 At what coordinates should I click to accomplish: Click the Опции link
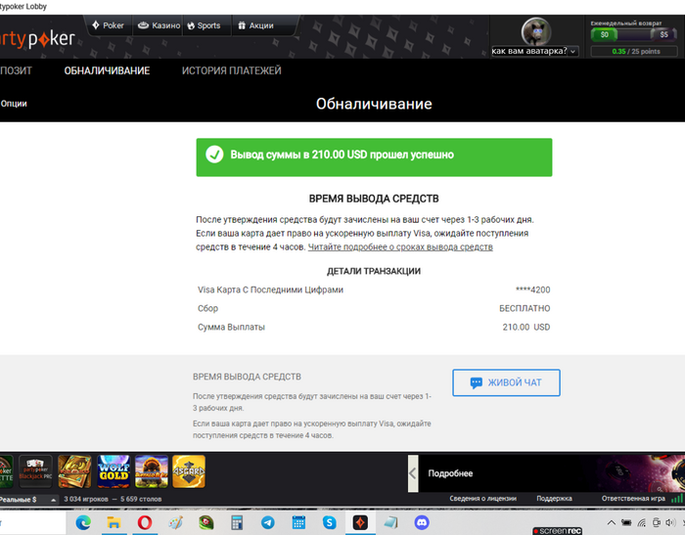tap(14, 104)
